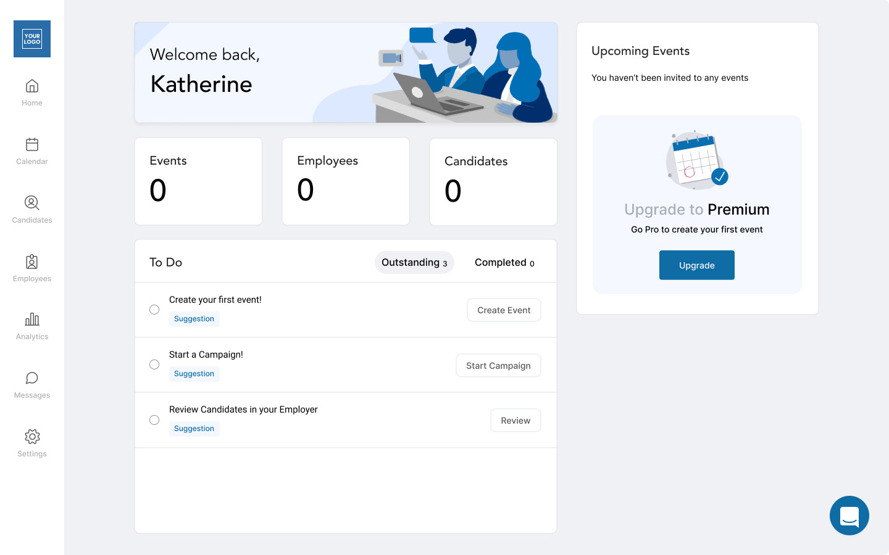
Task: Navigate to Employees via sidebar icon
Action: click(x=32, y=262)
